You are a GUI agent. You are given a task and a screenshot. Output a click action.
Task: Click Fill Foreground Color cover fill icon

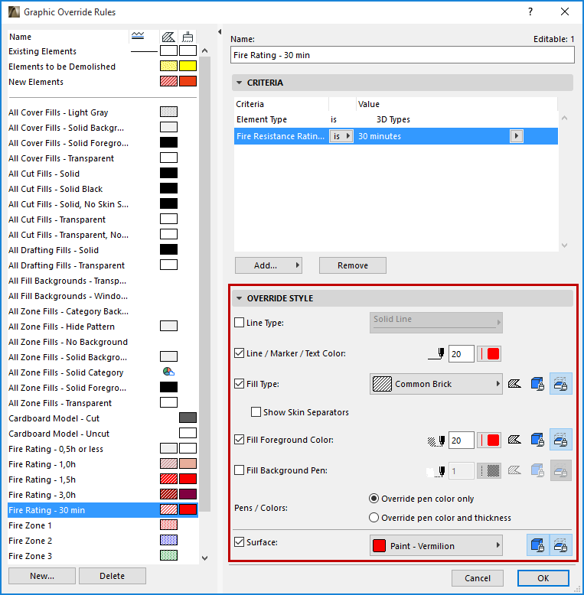click(537, 440)
